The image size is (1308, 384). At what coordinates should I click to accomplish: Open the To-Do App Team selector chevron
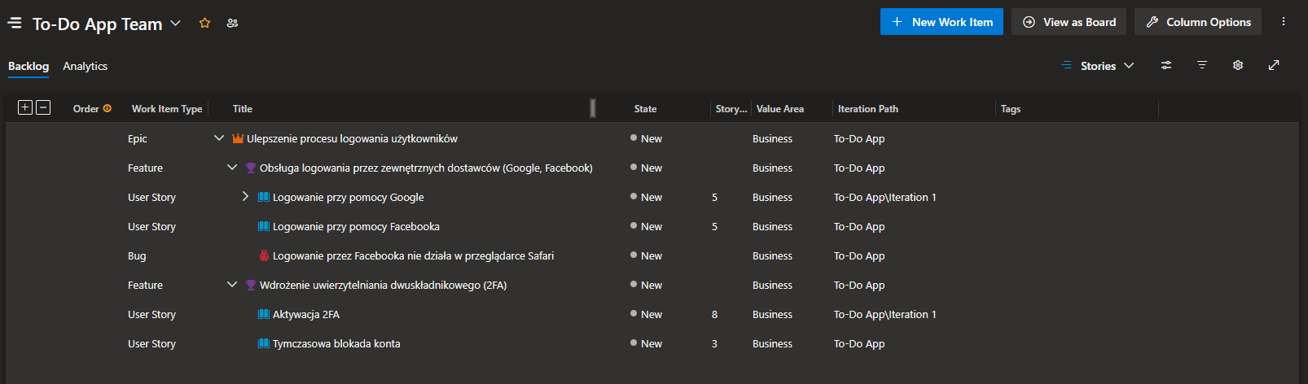click(x=175, y=24)
